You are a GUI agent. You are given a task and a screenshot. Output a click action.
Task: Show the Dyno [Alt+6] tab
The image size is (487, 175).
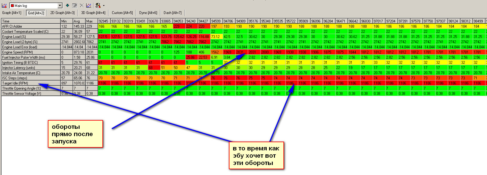(x=148, y=13)
